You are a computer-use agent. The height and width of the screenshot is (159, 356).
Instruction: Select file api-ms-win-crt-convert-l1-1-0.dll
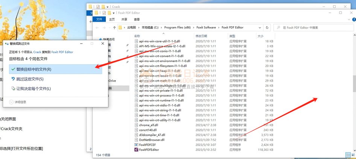(x=161, y=56)
